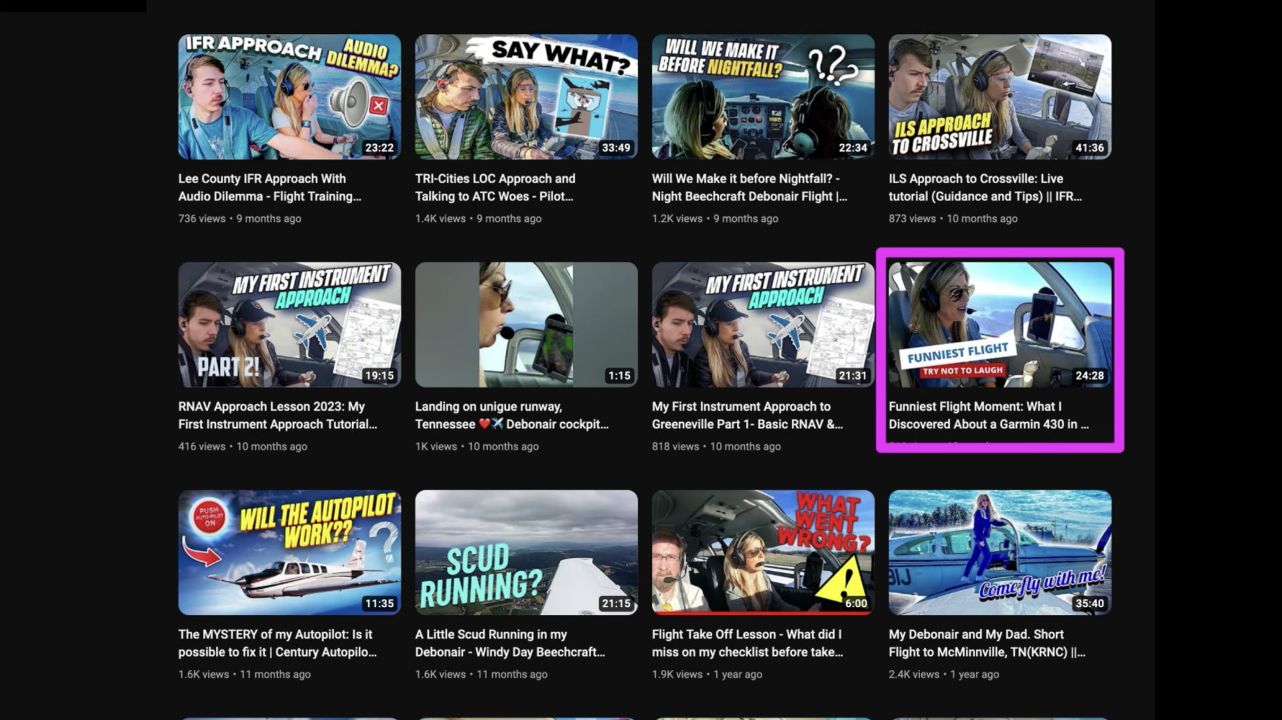
Task: Click title 'The MYSTERY of my Autopilot'
Action: (x=278, y=643)
